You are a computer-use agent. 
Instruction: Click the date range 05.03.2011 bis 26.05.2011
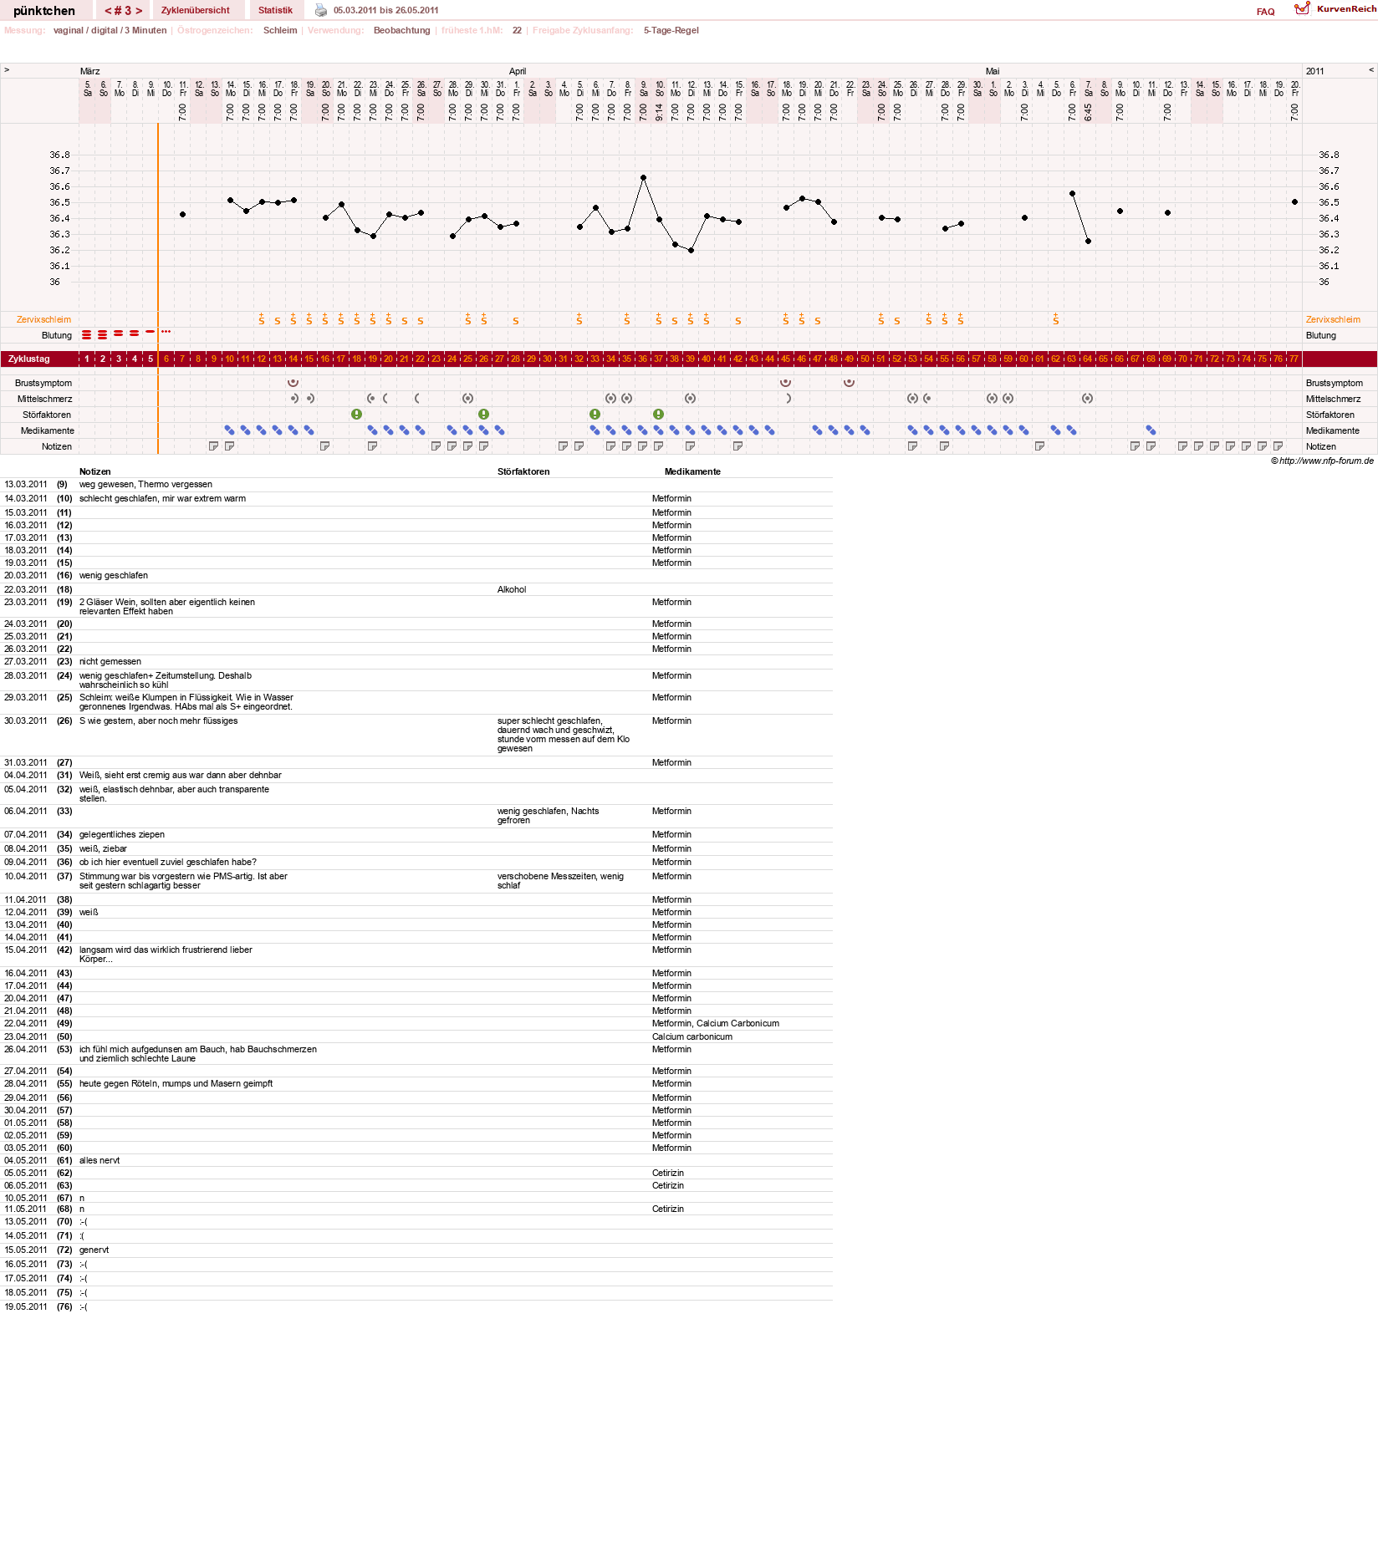click(x=385, y=10)
